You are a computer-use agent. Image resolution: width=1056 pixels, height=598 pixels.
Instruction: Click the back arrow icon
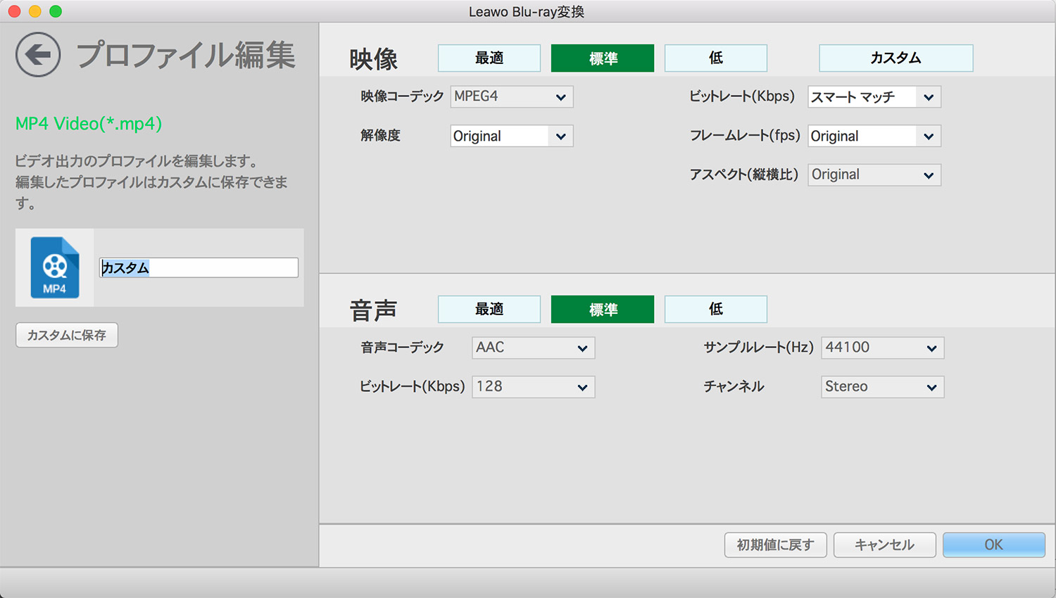38,55
